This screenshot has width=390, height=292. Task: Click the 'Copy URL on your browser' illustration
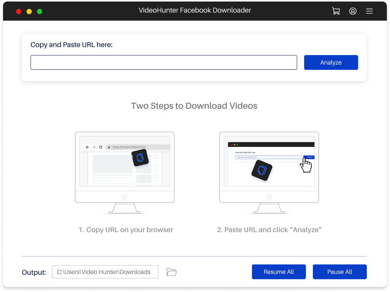(125, 173)
